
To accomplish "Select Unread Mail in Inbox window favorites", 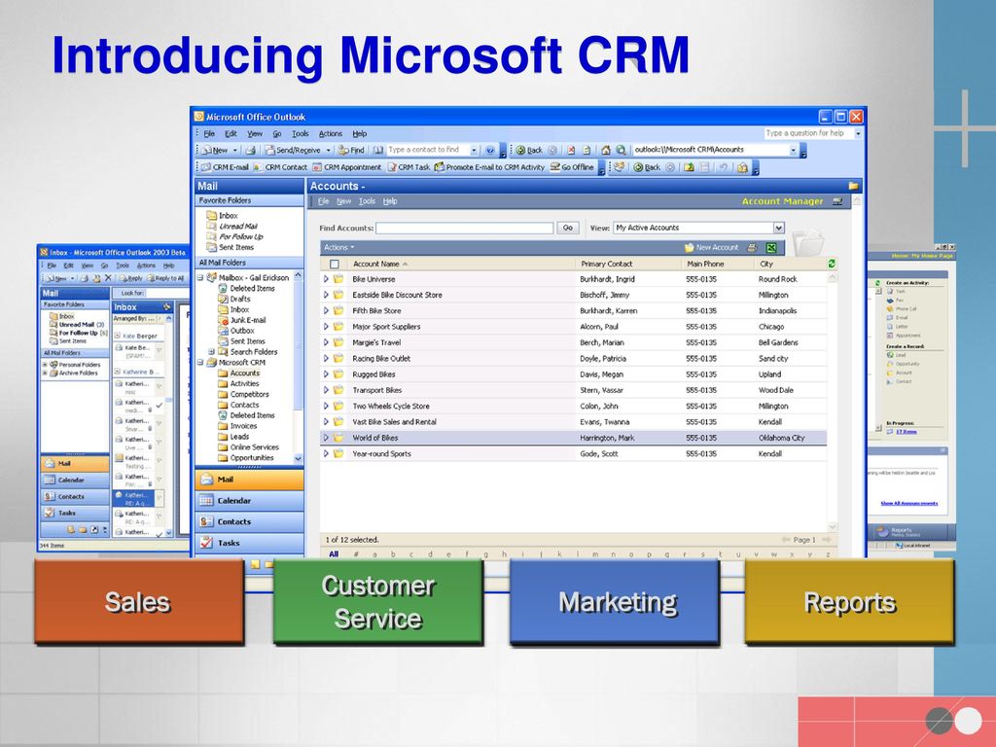I will (77, 325).
